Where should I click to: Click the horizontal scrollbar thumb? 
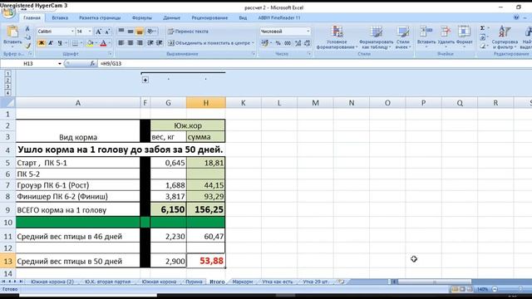tap(434, 282)
